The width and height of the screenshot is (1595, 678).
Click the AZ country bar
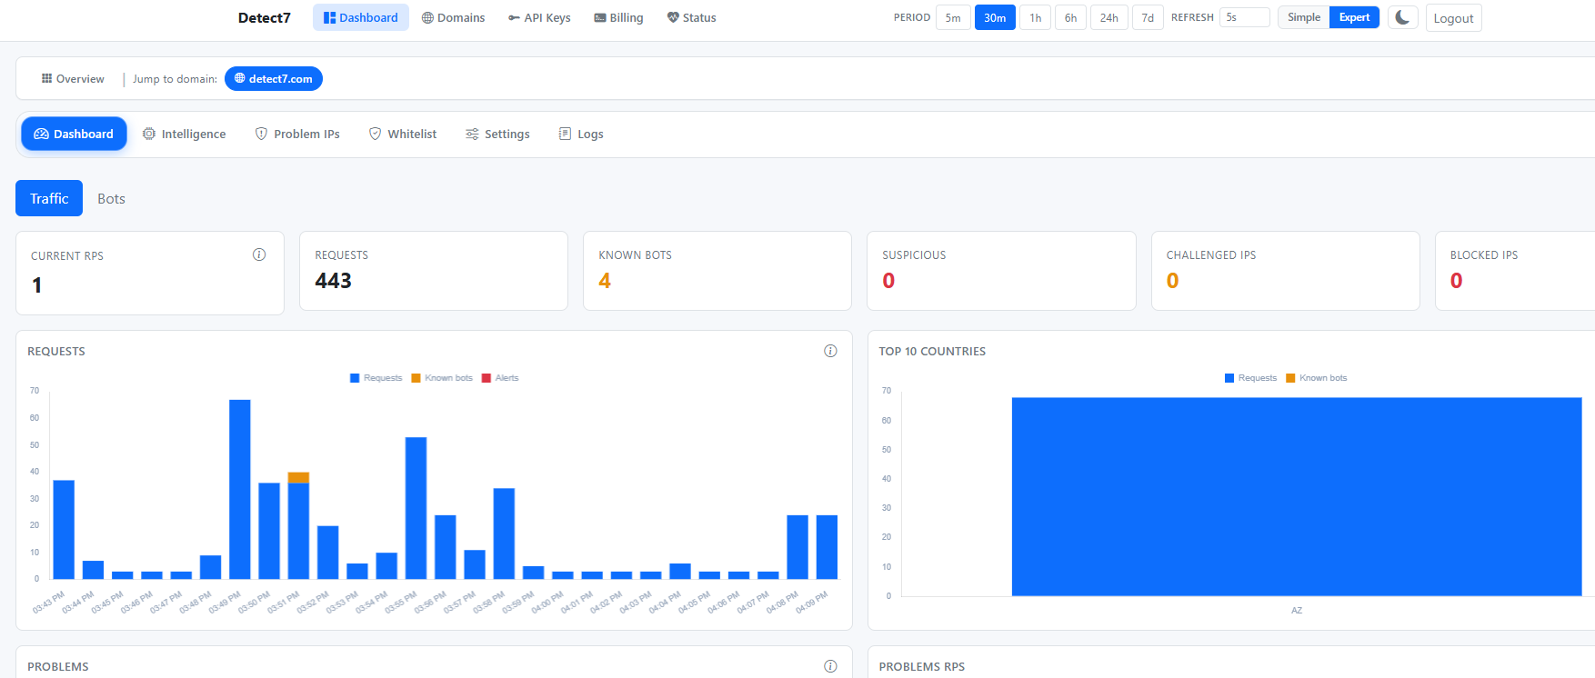click(x=1297, y=496)
